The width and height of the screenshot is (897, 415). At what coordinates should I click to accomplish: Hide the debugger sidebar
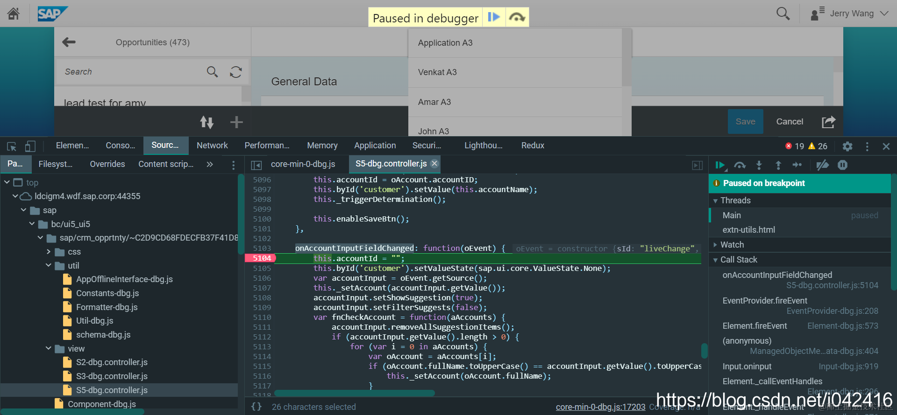click(698, 165)
